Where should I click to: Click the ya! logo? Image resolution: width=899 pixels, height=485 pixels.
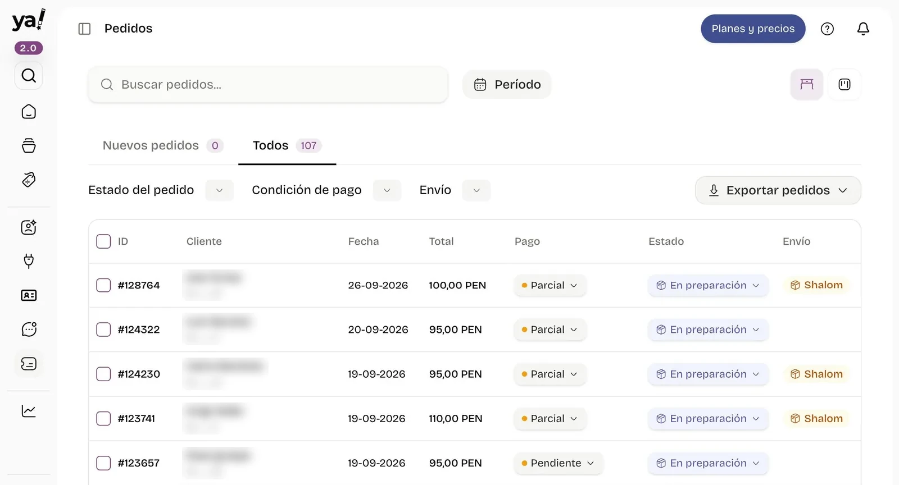tap(29, 21)
